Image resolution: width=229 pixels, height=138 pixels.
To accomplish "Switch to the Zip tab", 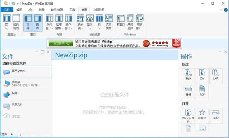I will coord(30,10).
